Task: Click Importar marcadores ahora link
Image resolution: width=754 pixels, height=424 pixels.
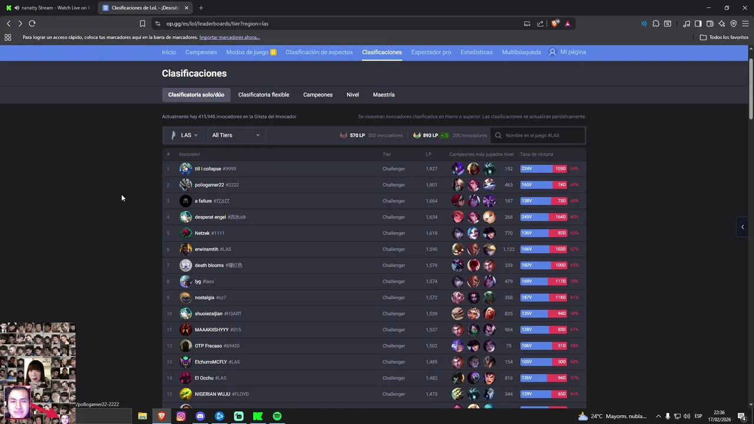Action: point(230,37)
